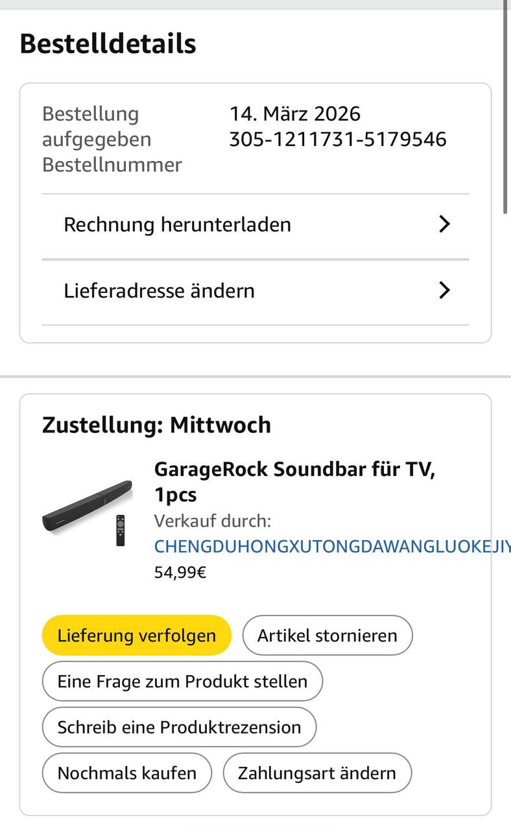The width and height of the screenshot is (511, 831).
Task: Tap Schreib eine Produktrezension
Action: [179, 726]
